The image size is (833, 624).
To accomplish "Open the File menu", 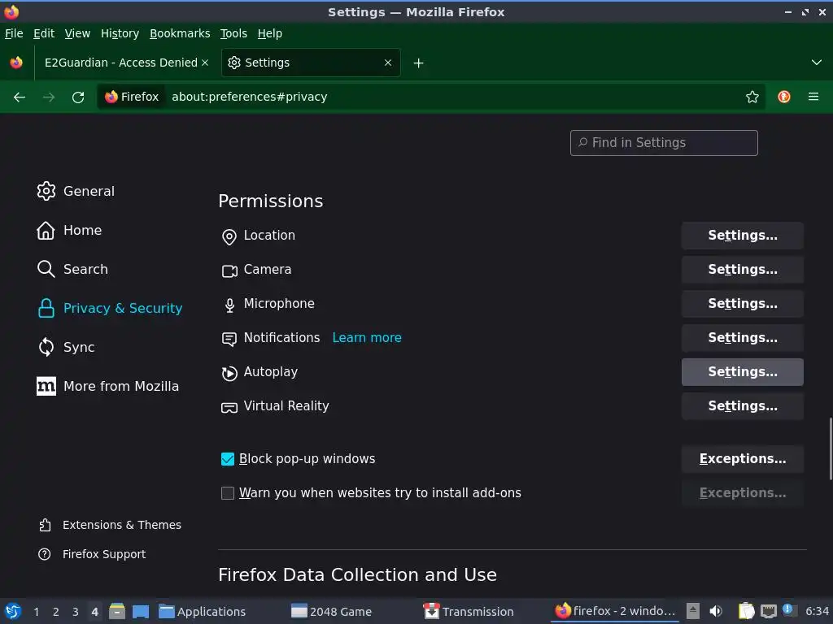I will click(14, 33).
